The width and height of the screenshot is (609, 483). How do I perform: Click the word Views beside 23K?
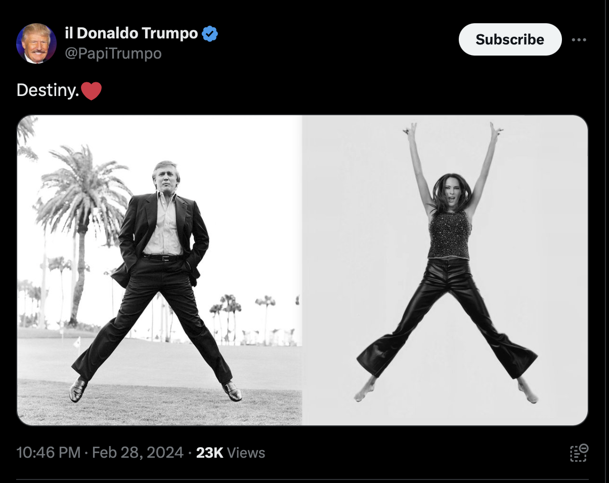pos(246,453)
